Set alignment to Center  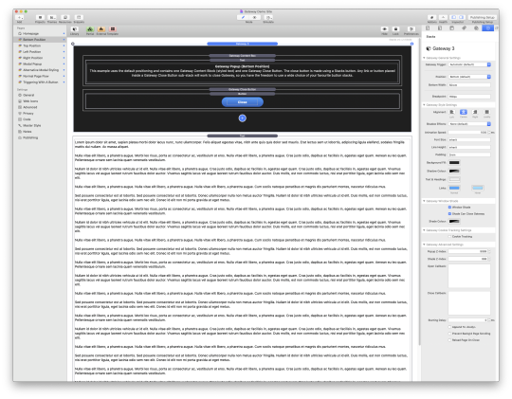[x=464, y=112]
